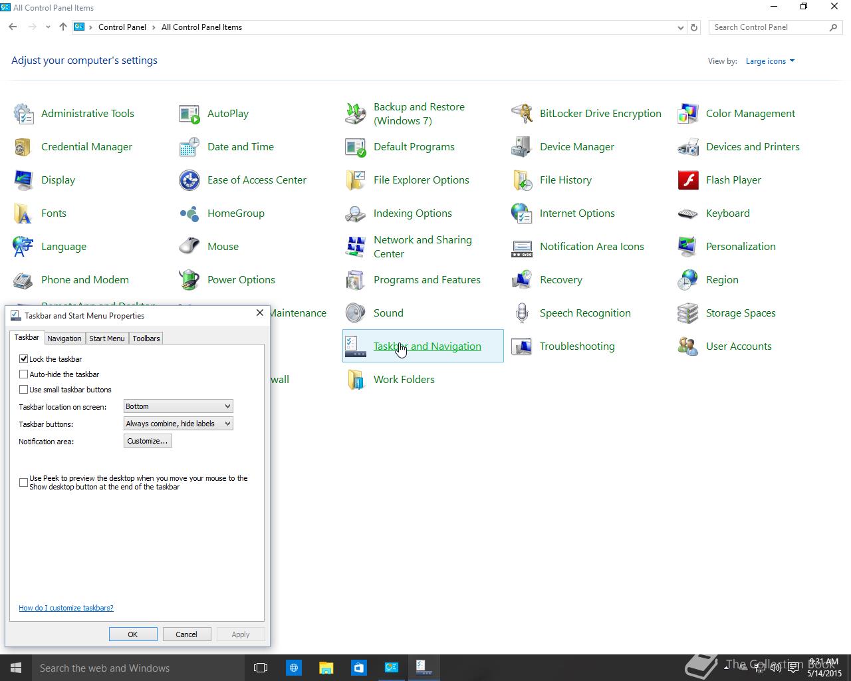Open Task View on the taskbar
851x681 pixels.
click(x=261, y=668)
